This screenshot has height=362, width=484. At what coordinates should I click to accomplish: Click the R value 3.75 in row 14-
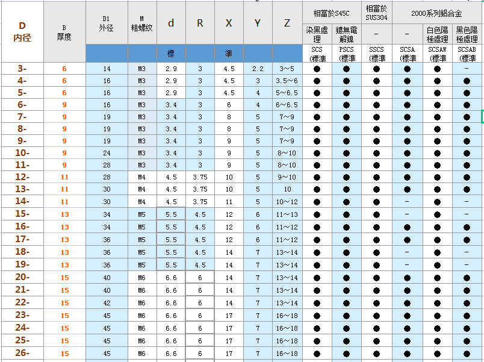[200, 202]
